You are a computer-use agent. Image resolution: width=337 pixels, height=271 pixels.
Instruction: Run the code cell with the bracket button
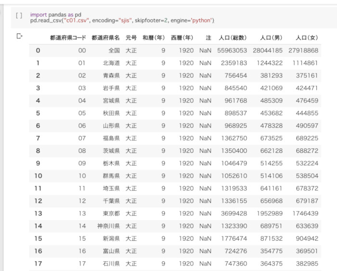click(x=19, y=15)
